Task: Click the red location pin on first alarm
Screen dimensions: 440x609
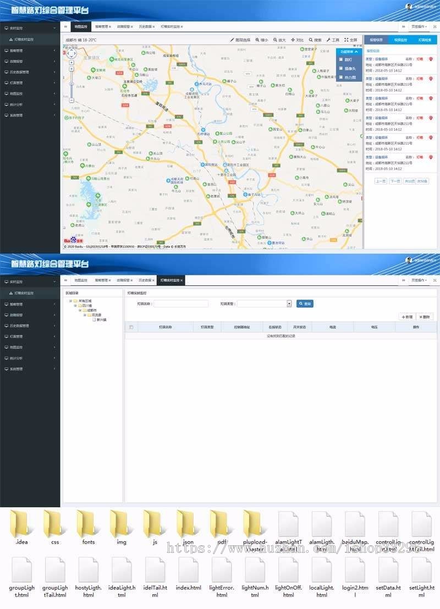Action: coord(431,59)
